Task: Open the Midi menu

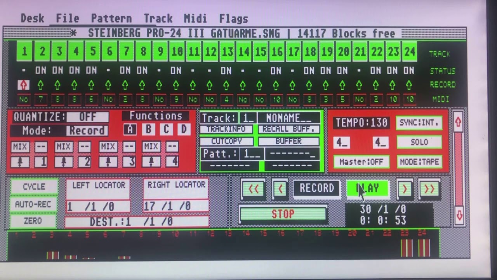Action: click(195, 18)
